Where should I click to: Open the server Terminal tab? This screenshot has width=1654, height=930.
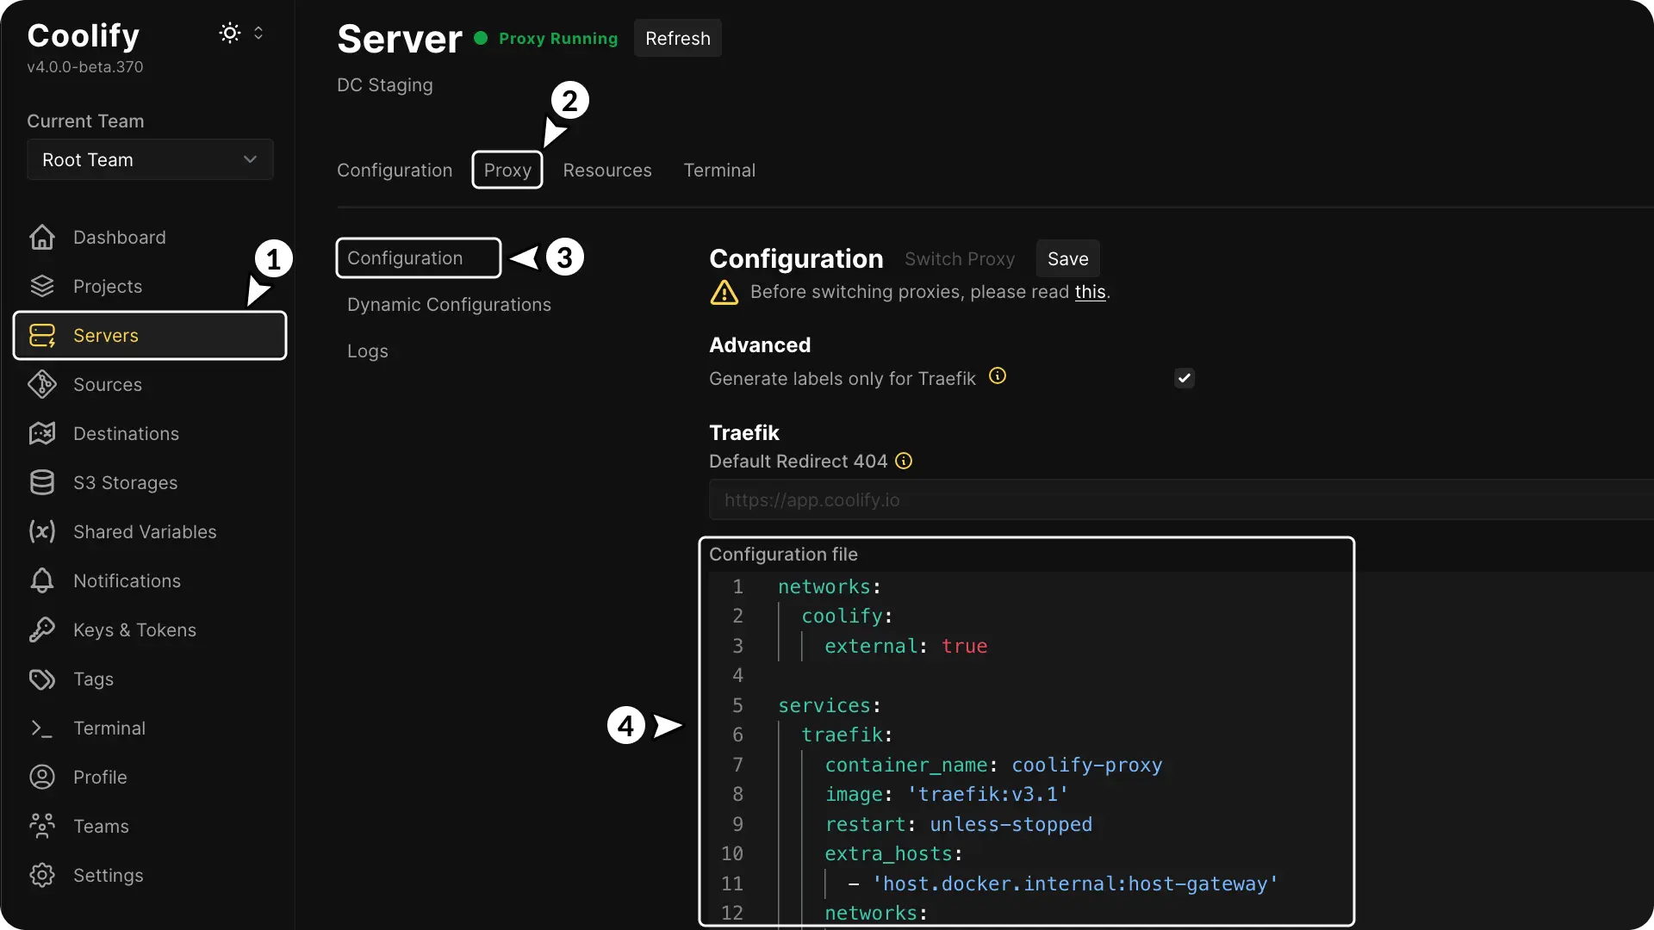pyautogui.click(x=718, y=170)
